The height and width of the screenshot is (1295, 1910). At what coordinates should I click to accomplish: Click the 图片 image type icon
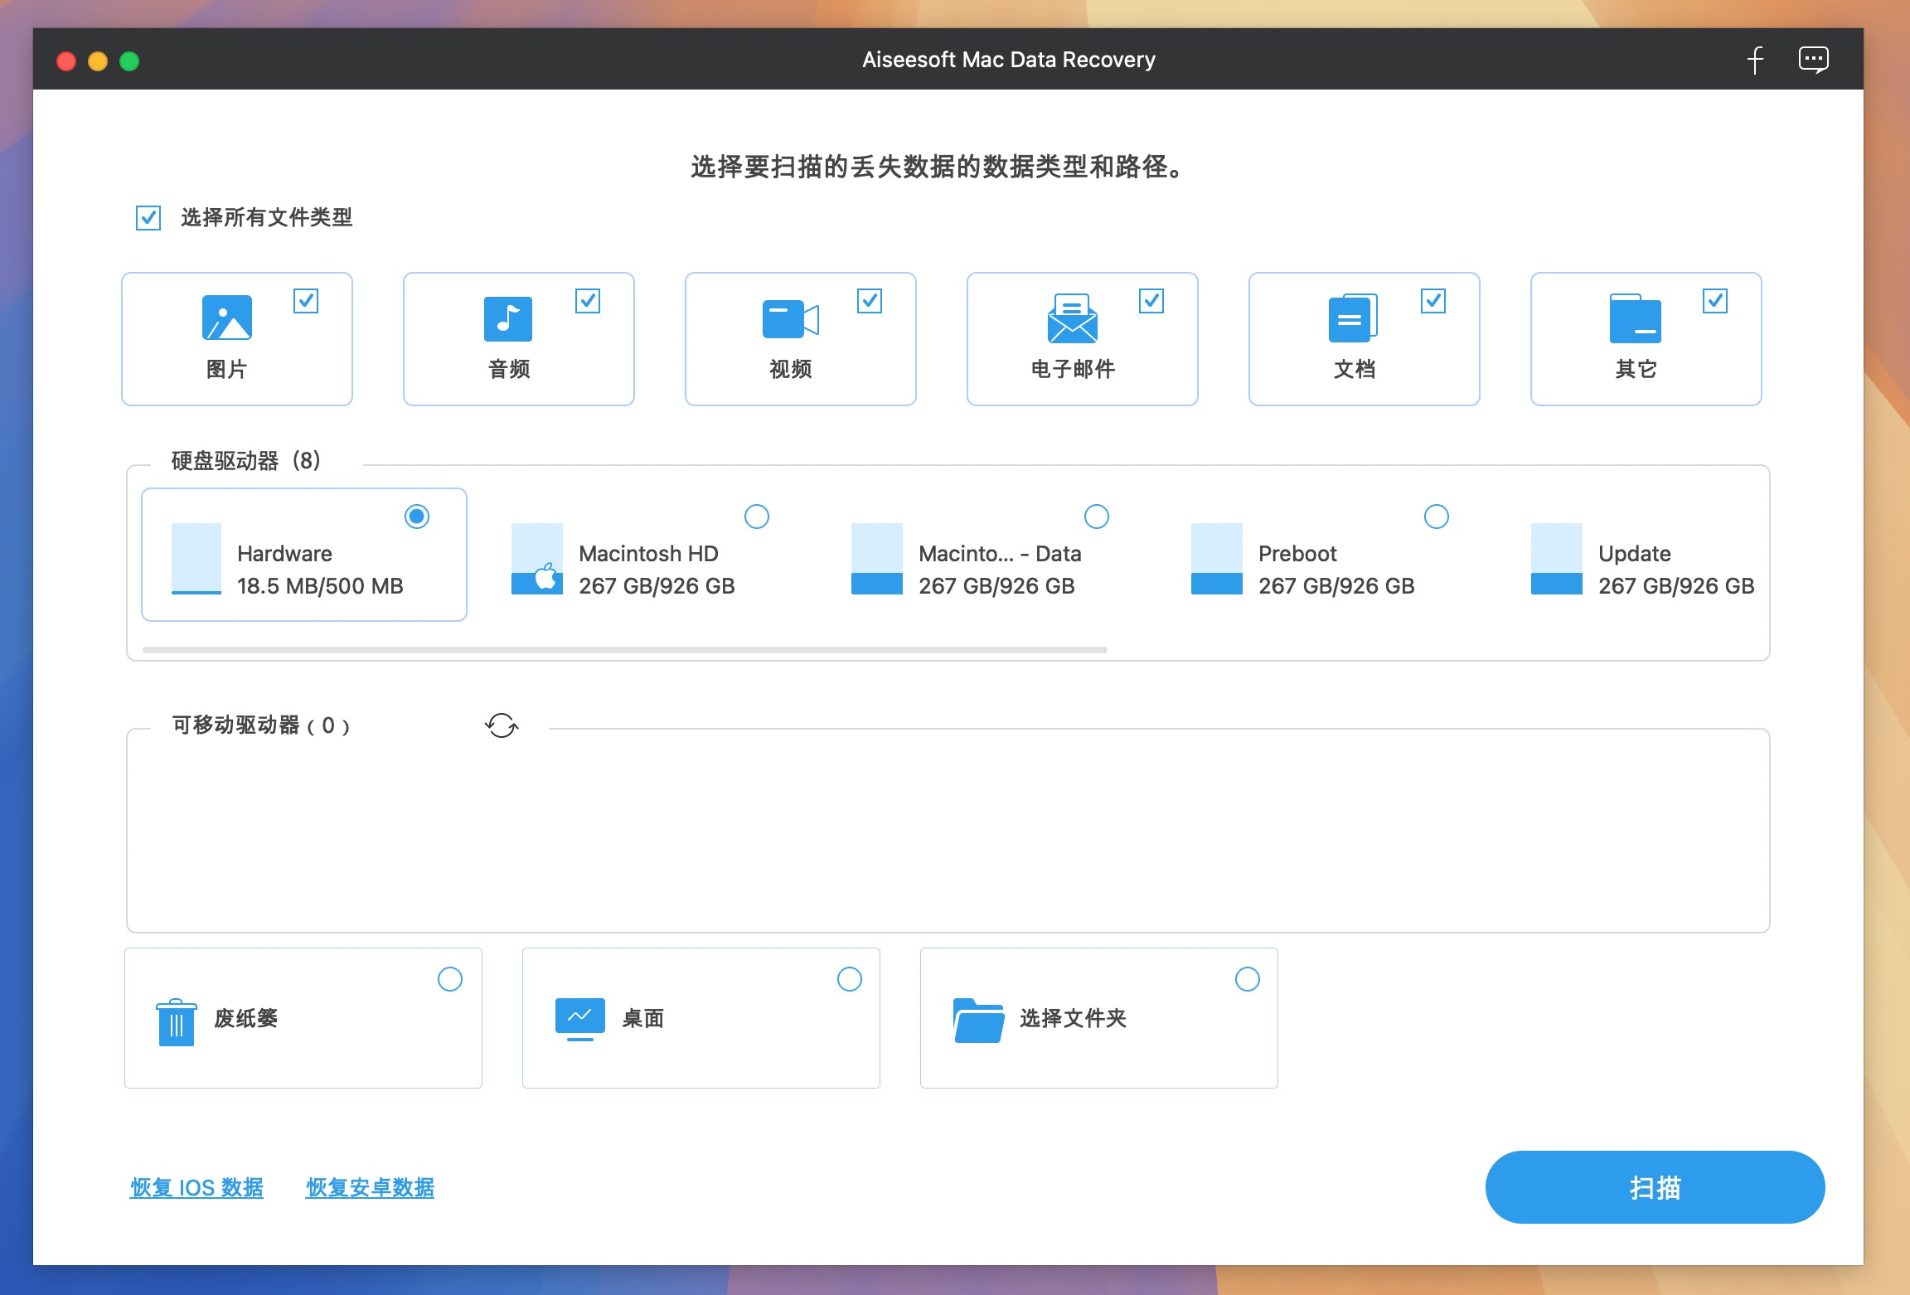click(x=226, y=318)
